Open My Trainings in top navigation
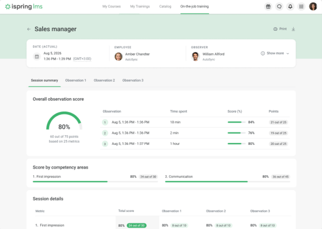322x229 pixels. 140,7
